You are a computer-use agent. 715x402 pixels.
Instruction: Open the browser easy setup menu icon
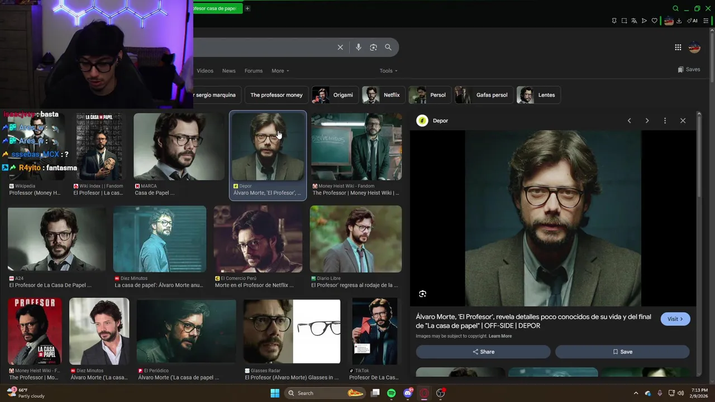706,21
